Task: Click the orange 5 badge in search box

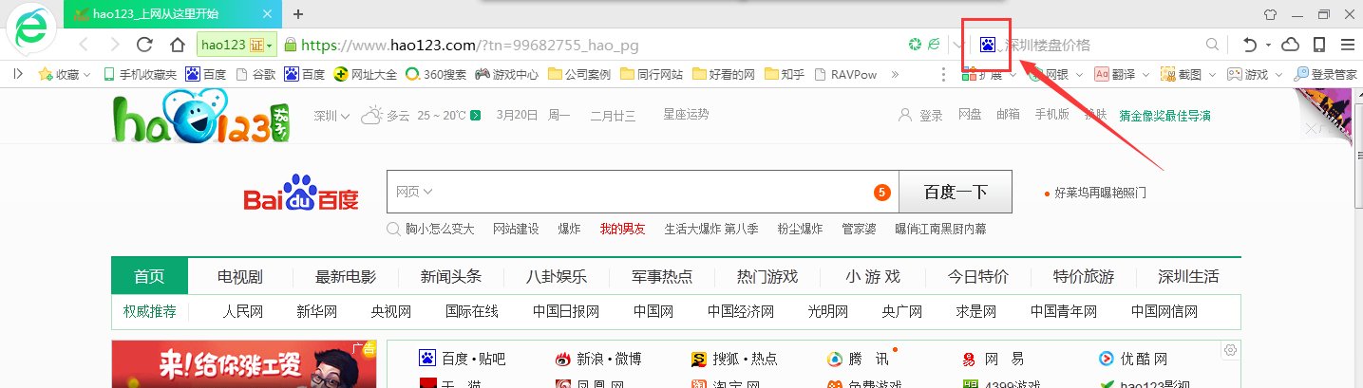Action: pyautogui.click(x=881, y=194)
